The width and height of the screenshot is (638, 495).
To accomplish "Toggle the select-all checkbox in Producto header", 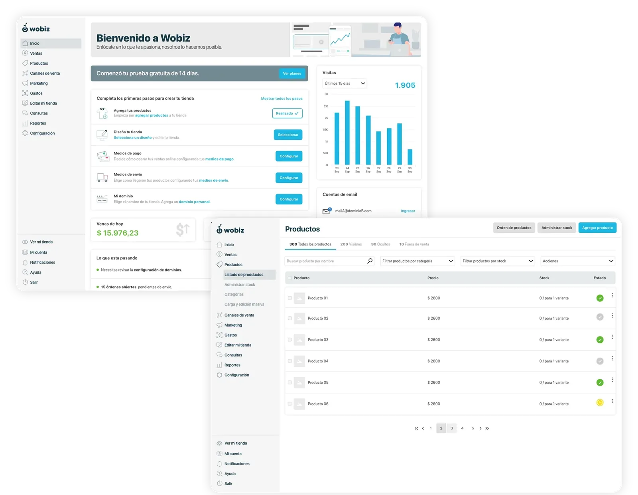I will pyautogui.click(x=290, y=278).
